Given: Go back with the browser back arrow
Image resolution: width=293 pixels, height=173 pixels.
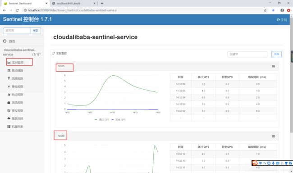Looking at the screenshot, I should (5, 10).
